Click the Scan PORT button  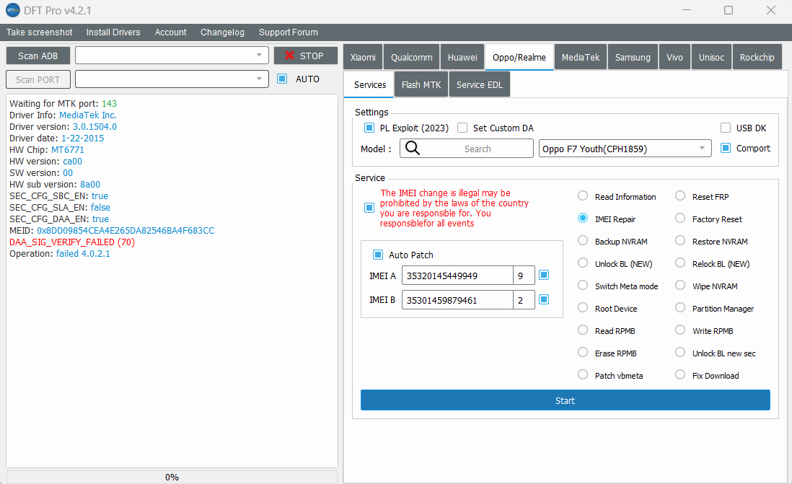pos(38,79)
